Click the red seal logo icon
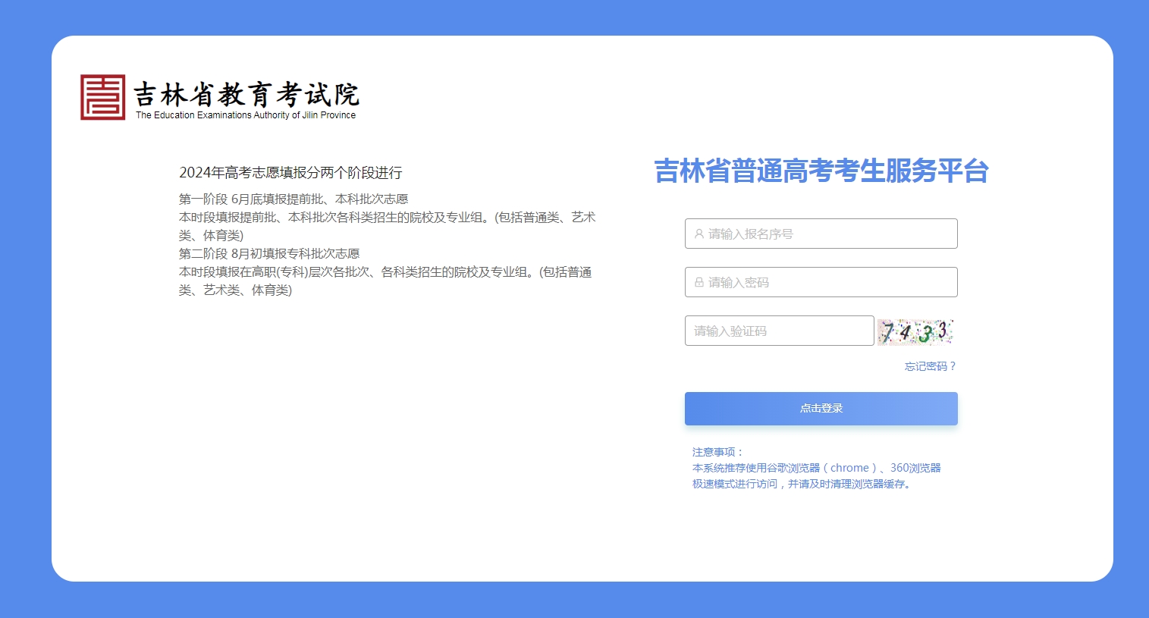The image size is (1149, 618). point(102,97)
